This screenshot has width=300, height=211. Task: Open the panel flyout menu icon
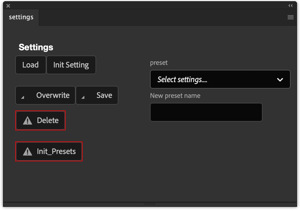point(290,17)
